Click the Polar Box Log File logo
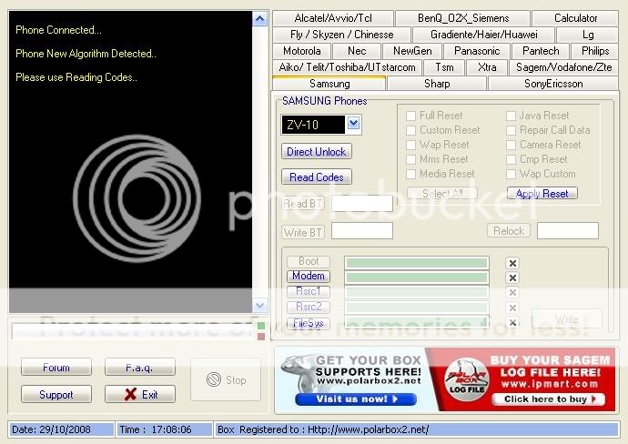 (467, 379)
